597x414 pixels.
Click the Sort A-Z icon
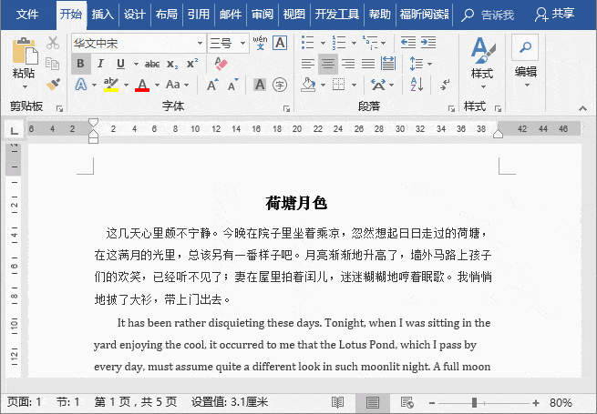point(417,85)
